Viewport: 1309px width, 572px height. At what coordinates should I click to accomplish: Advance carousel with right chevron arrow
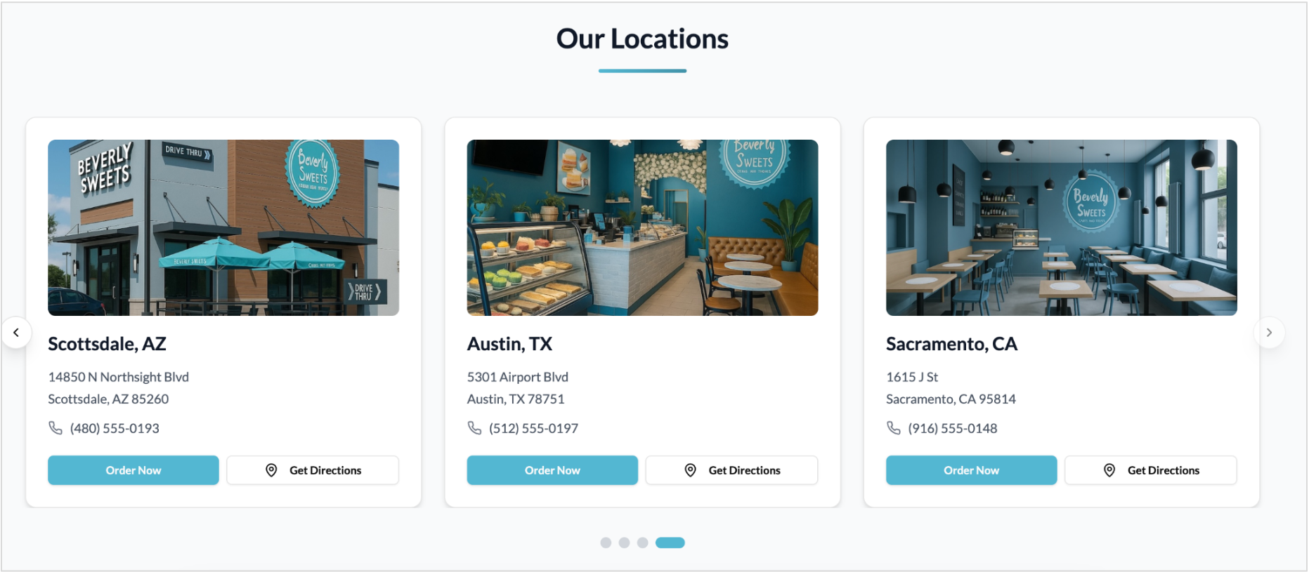[x=1269, y=333]
